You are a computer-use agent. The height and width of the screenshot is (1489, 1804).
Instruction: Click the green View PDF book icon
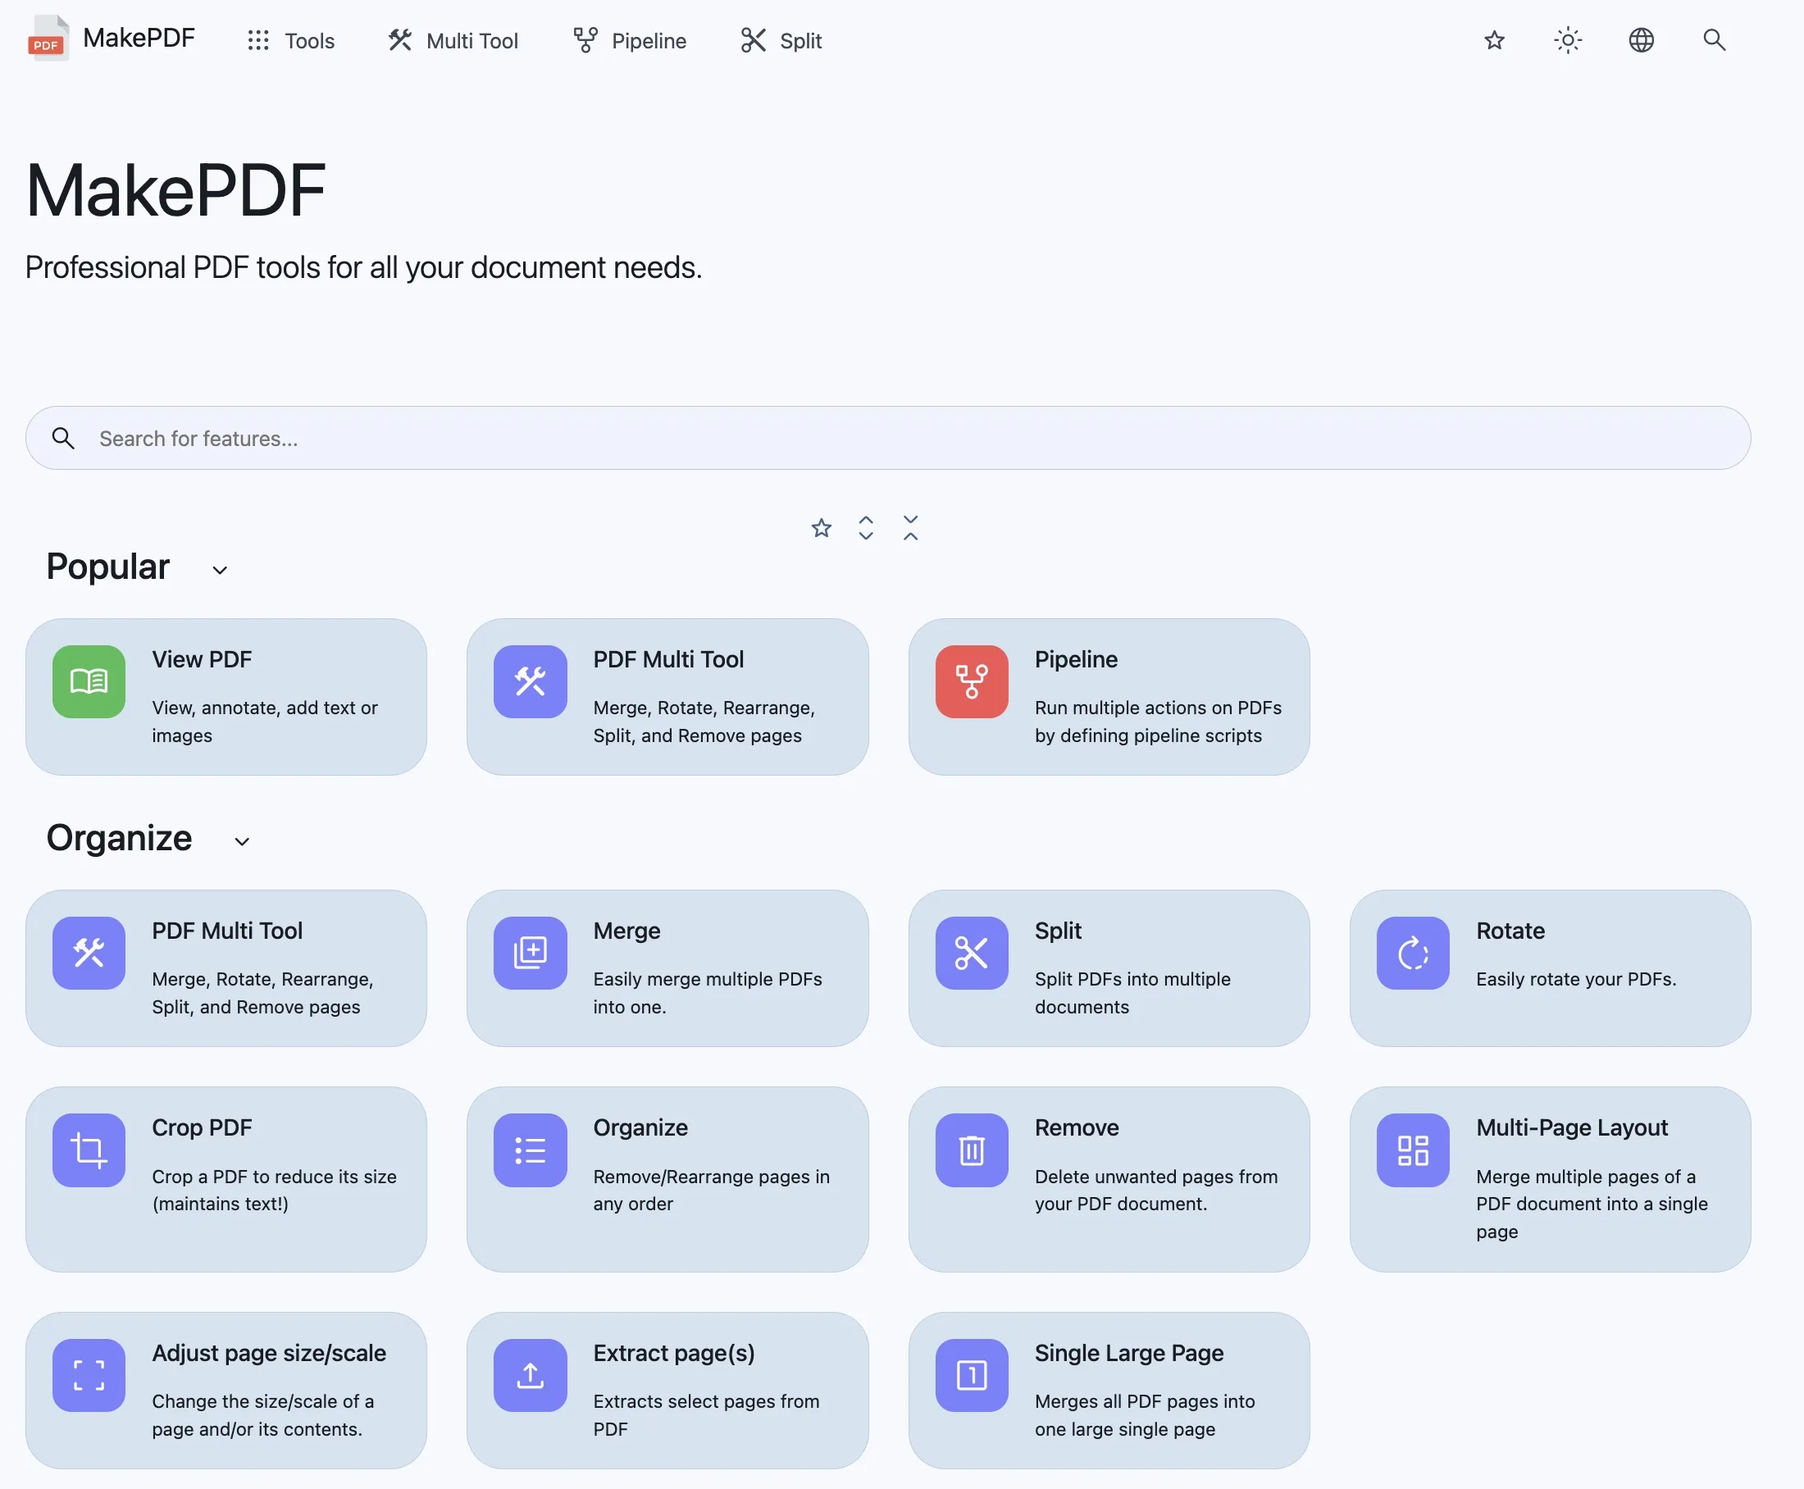pyautogui.click(x=89, y=681)
